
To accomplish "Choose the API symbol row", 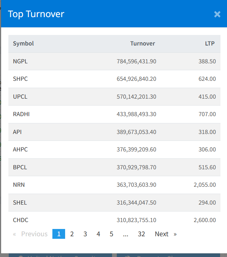I will pos(17,132).
